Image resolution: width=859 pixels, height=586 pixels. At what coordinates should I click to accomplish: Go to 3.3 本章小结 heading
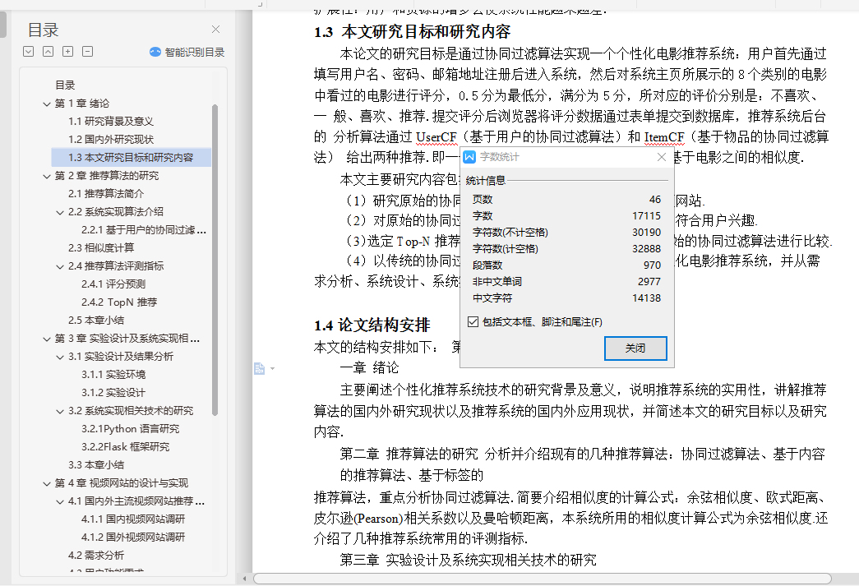click(96, 464)
